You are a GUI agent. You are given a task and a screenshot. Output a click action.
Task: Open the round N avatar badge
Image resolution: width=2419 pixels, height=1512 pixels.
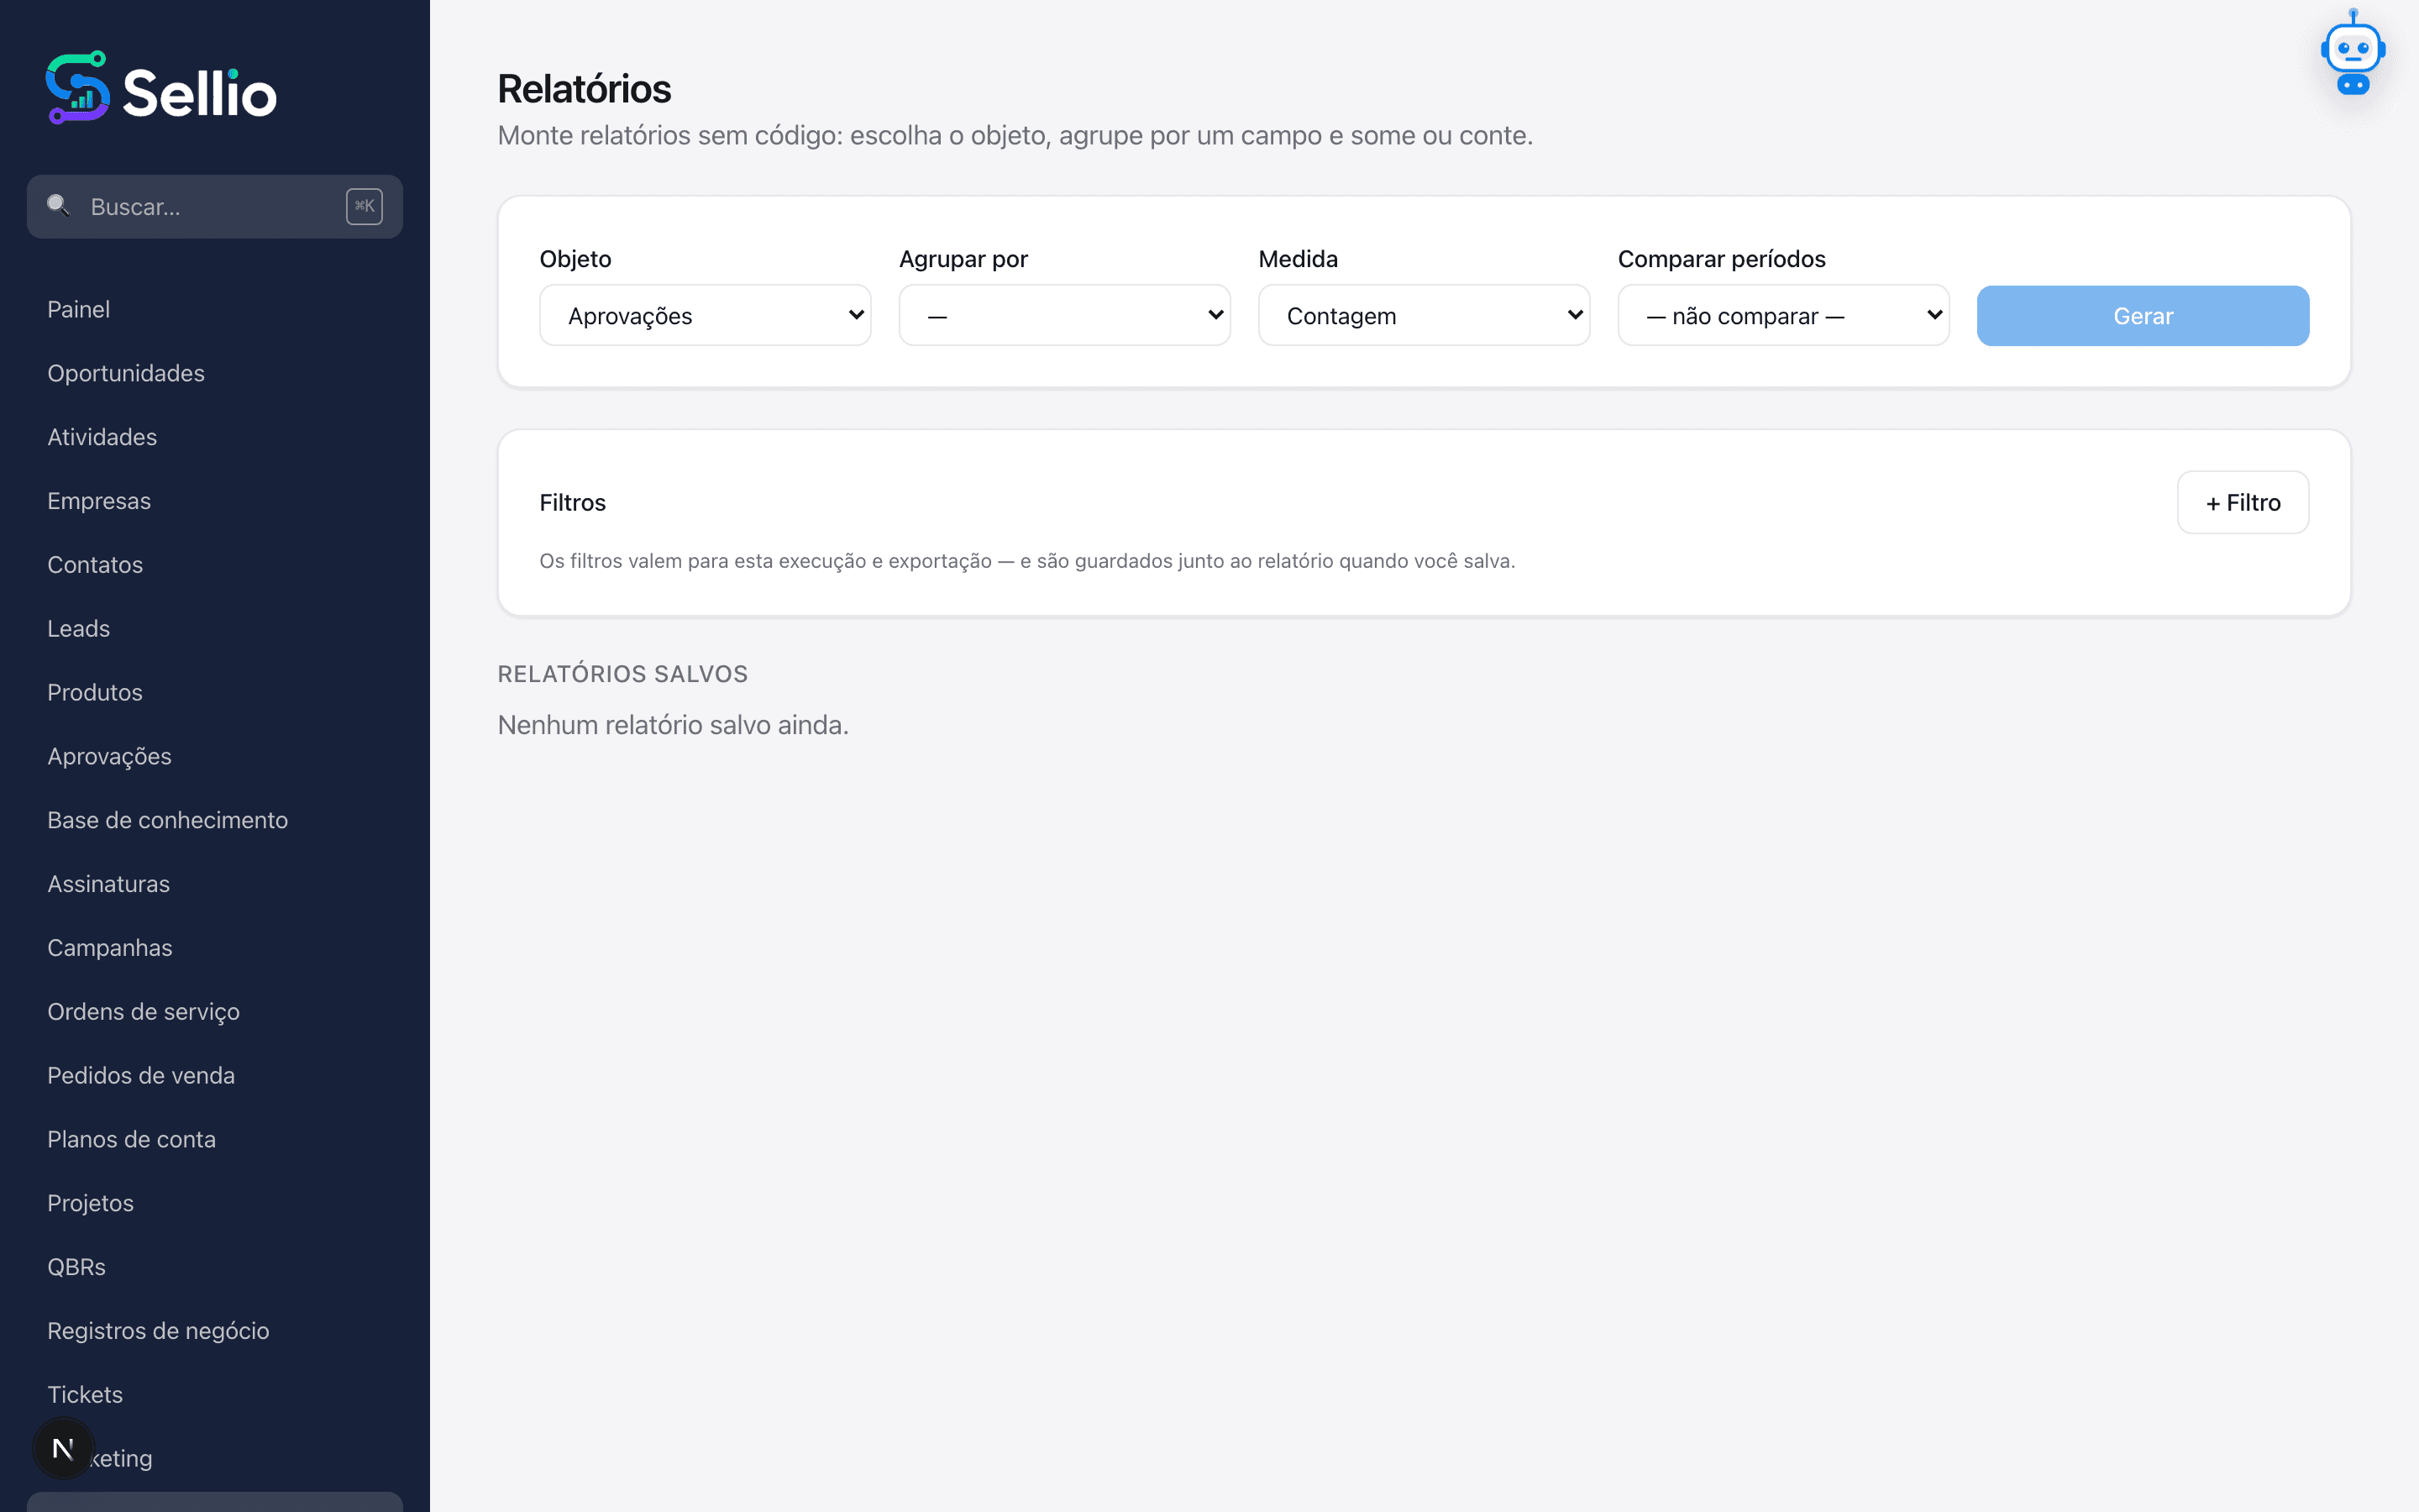pyautogui.click(x=63, y=1448)
